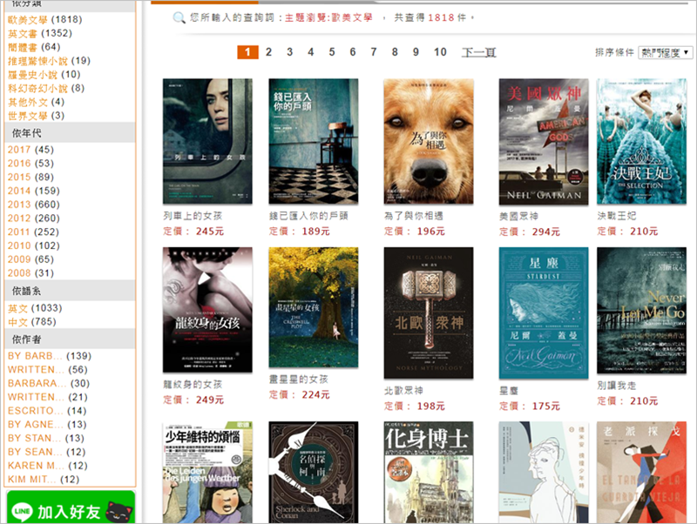Open the 熱門程度 sort dropdown
The image size is (697, 524).
pos(665,52)
